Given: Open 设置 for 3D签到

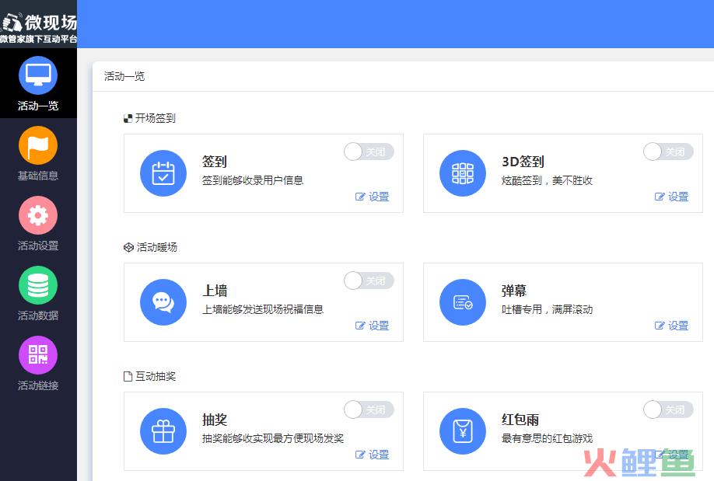Looking at the screenshot, I should (x=672, y=197).
